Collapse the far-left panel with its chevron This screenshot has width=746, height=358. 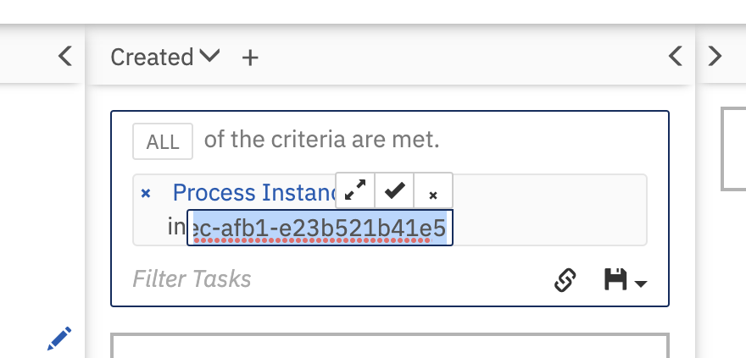[65, 57]
